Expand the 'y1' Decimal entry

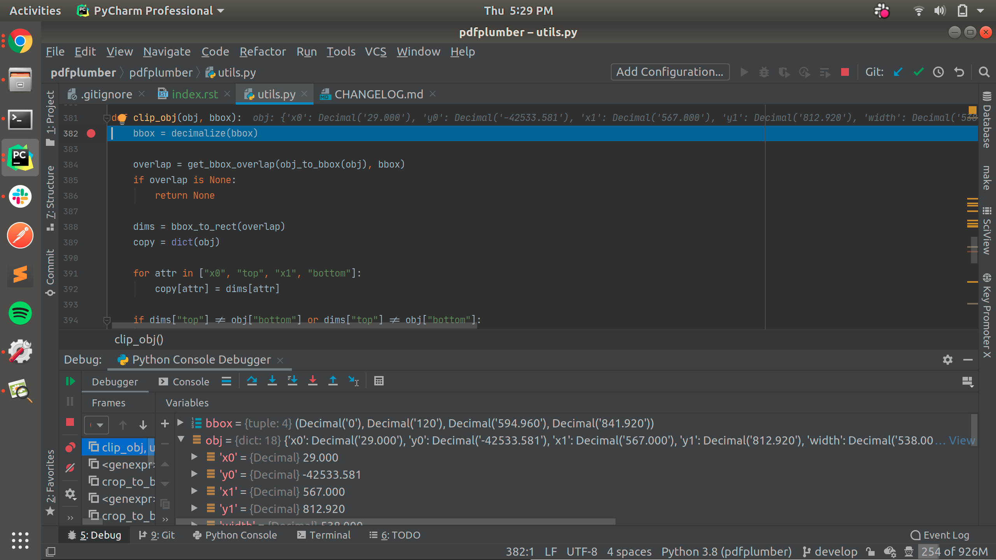194,508
